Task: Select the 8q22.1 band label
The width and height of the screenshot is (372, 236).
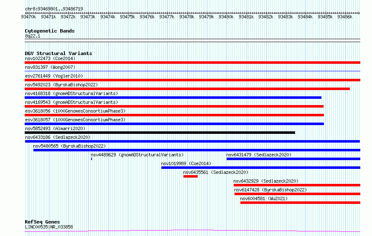Action: pyautogui.click(x=33, y=36)
